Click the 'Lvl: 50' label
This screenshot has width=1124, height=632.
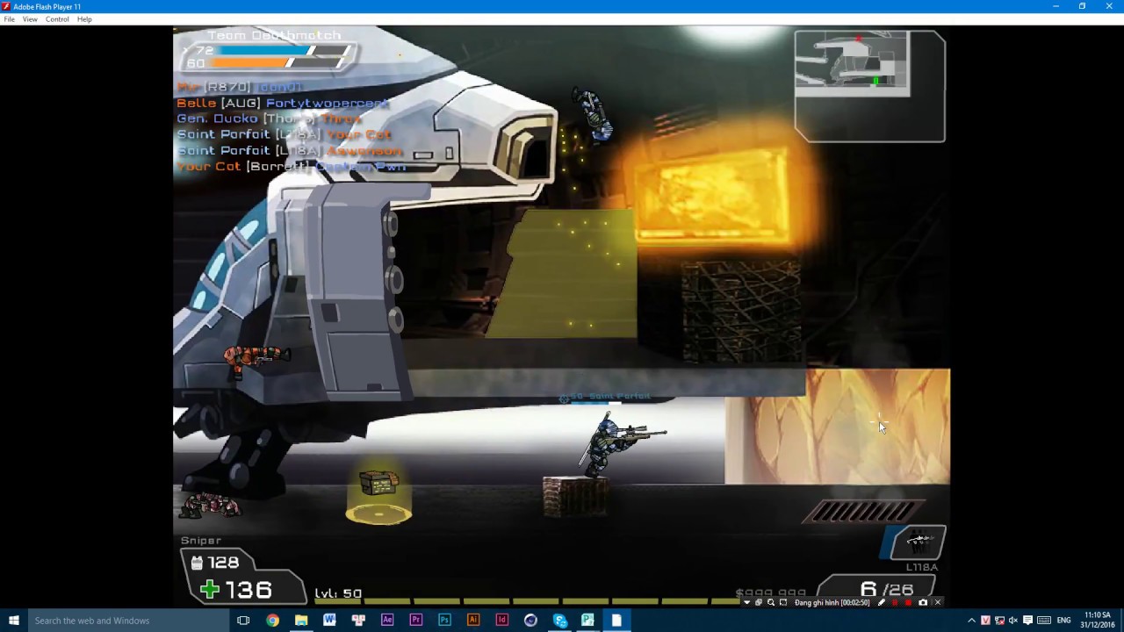pyautogui.click(x=338, y=593)
